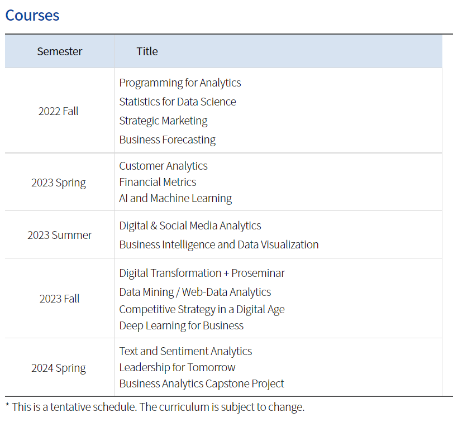Click Strategic Marketing course title
The height and width of the screenshot is (422, 453).
tap(163, 121)
